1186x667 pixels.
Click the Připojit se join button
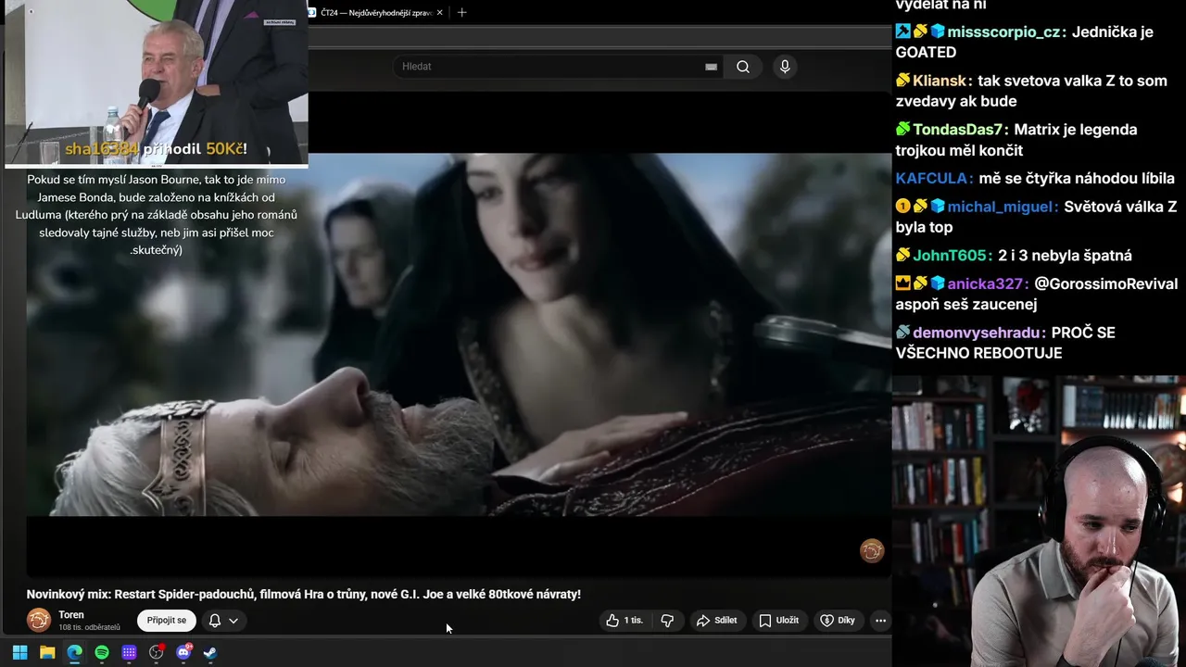(x=167, y=621)
